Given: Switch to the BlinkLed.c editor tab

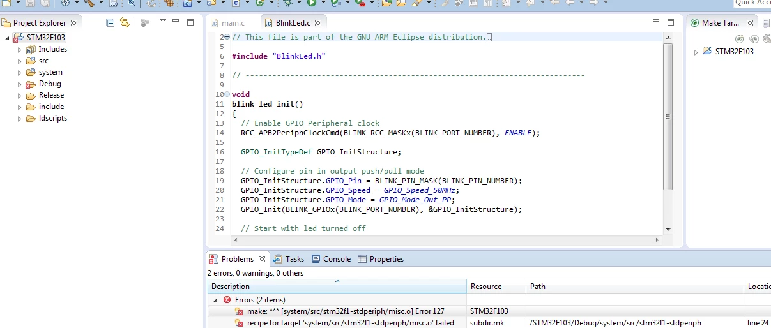Looking at the screenshot, I should click(x=293, y=23).
